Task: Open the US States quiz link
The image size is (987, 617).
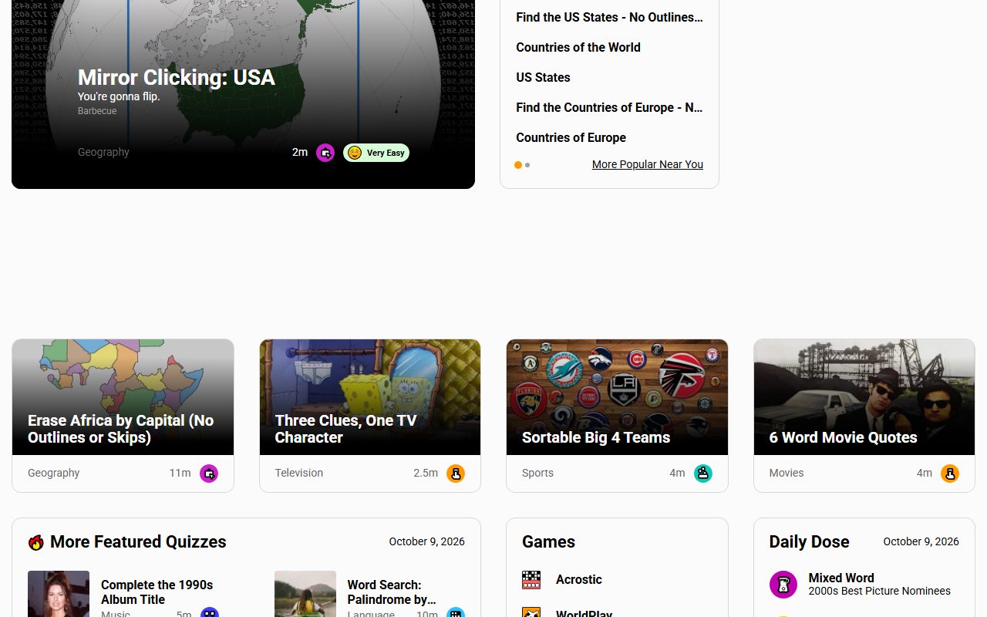Action: [543, 77]
